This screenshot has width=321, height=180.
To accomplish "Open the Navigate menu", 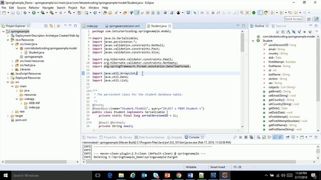I will tap(48, 7).
